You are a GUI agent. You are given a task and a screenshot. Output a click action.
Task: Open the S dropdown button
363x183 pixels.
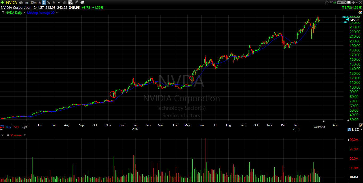[339, 2]
